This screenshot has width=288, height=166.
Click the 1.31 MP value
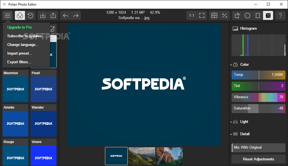pyautogui.click(x=138, y=13)
